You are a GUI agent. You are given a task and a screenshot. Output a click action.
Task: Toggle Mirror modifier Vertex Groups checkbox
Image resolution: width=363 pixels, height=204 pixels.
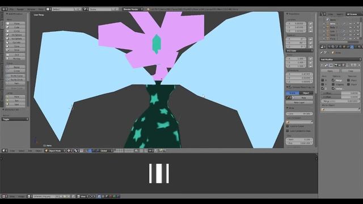click(333, 88)
